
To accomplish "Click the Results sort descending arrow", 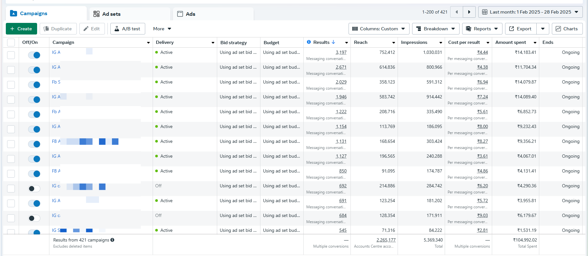I will (333, 42).
